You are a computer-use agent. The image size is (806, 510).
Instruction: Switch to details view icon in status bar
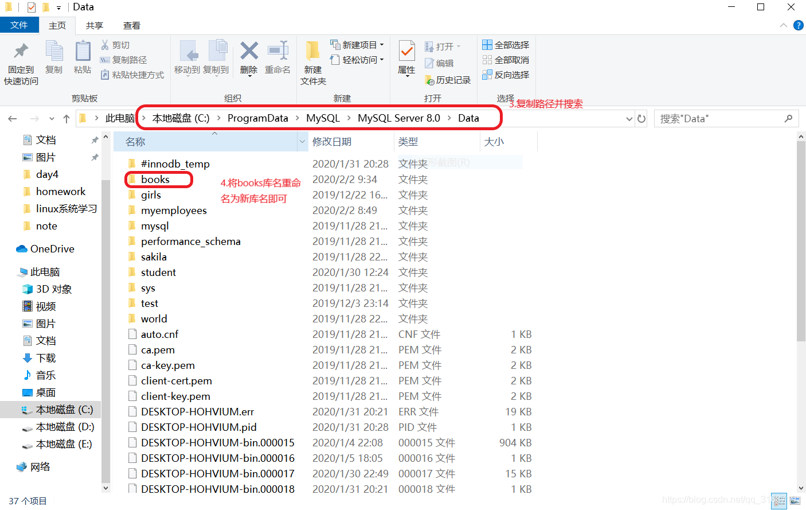[x=779, y=501]
